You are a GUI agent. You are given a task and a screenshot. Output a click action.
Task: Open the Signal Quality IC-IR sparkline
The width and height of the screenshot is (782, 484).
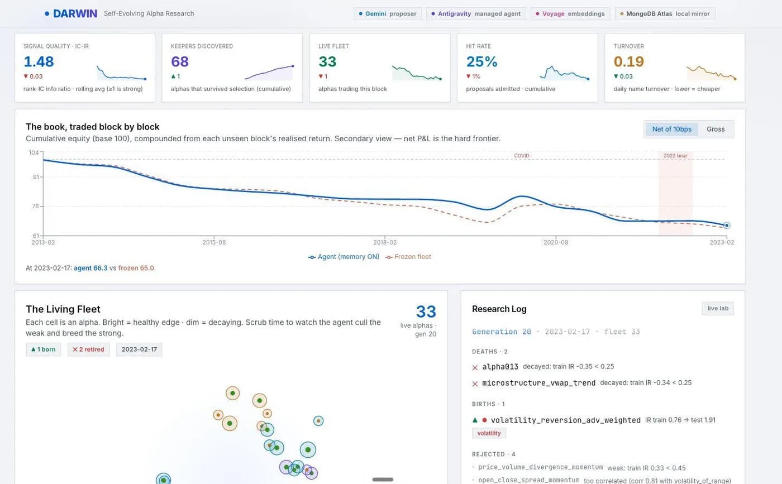pyautogui.click(x=121, y=73)
